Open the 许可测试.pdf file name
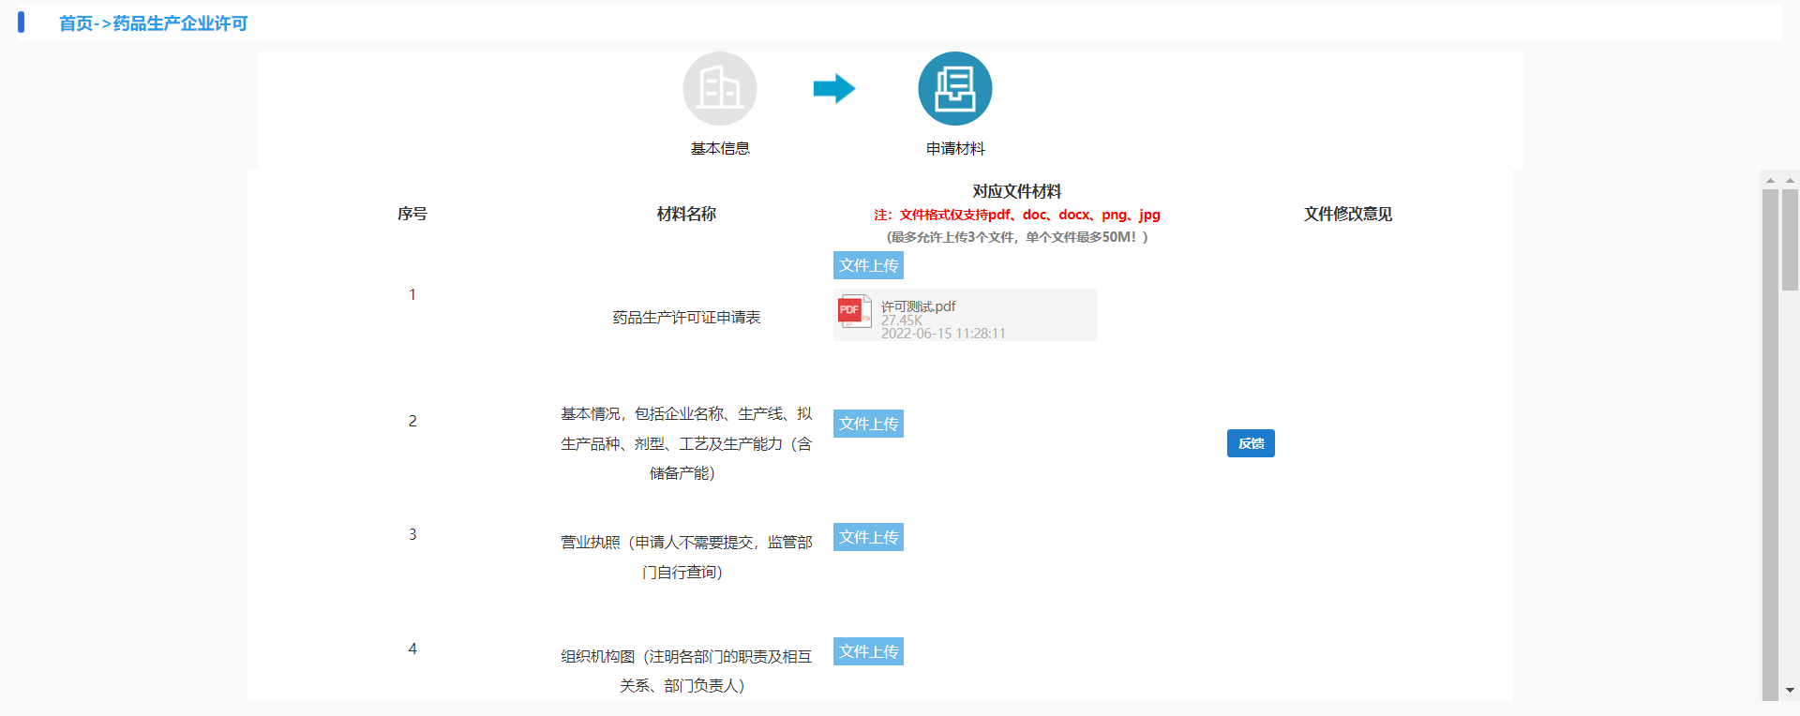 [x=918, y=306]
